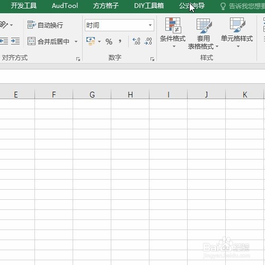The height and width of the screenshot is (265, 265).
Task: Select column G header
Action: click(92, 94)
